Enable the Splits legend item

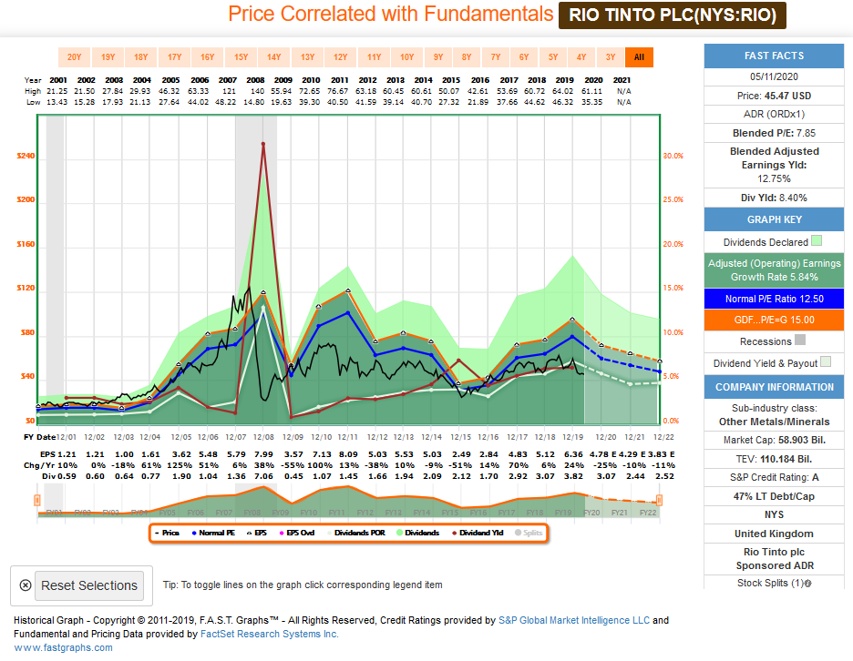[x=529, y=533]
